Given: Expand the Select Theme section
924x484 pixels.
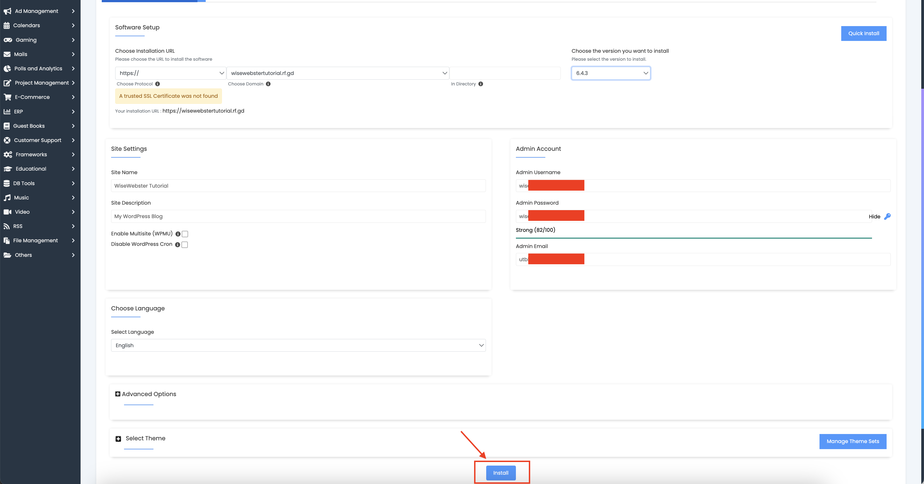Looking at the screenshot, I should point(118,439).
